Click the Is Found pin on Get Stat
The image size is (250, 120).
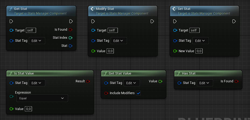coord(71,30)
